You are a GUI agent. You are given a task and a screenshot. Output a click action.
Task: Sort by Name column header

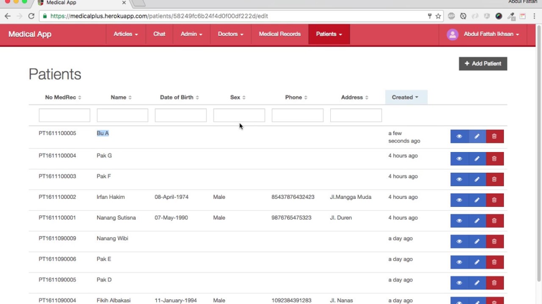121,97
